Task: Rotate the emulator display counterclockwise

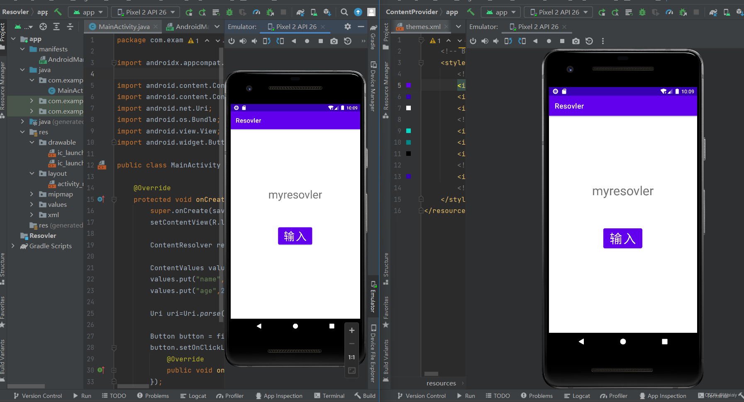Action: 267,41
